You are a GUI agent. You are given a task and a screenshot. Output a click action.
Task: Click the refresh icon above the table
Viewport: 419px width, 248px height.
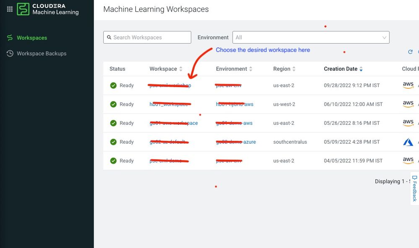point(410,52)
